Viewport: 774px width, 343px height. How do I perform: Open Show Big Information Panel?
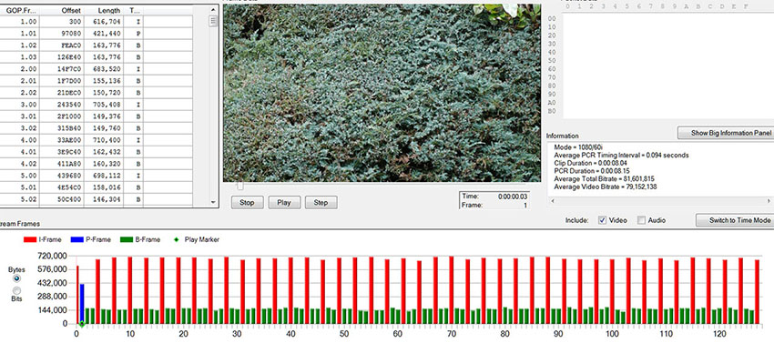[726, 133]
